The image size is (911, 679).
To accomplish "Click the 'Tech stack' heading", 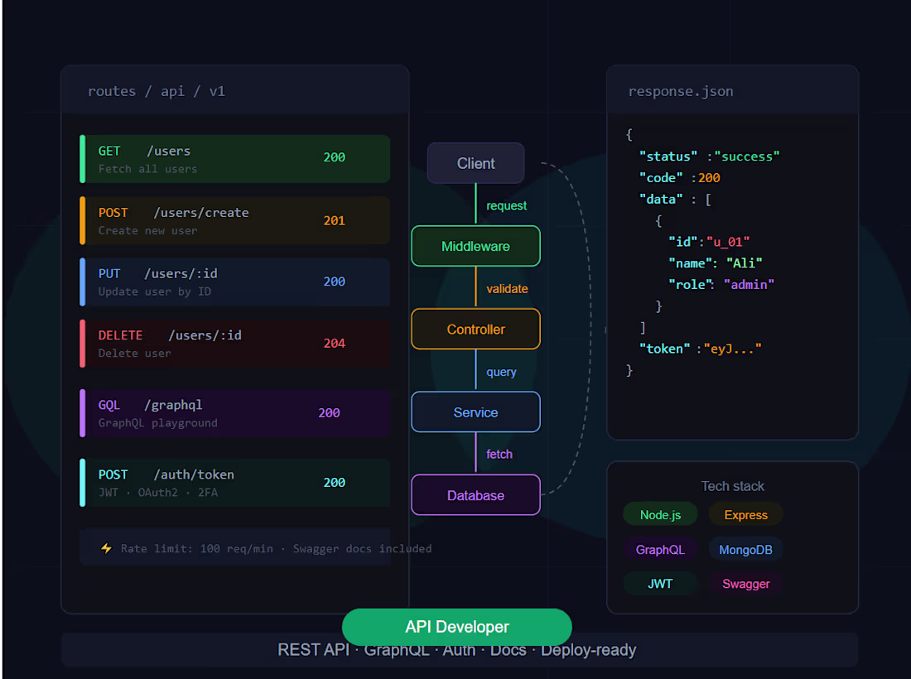I will (x=732, y=486).
